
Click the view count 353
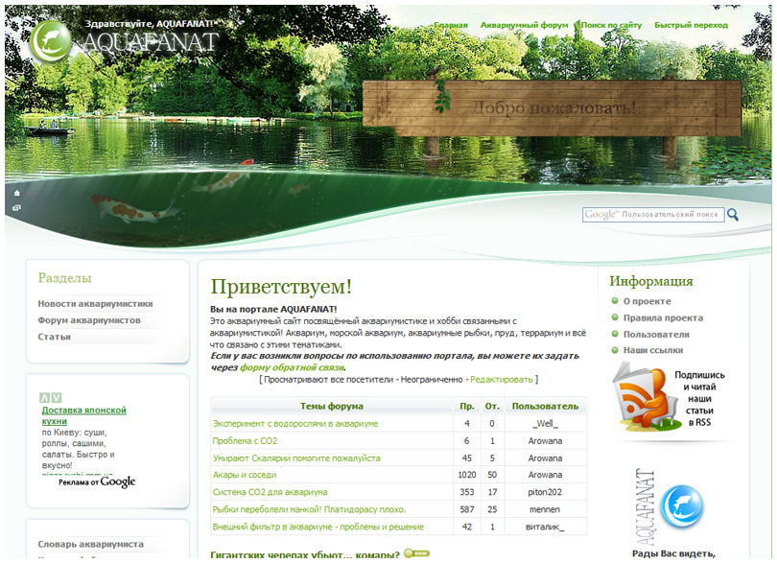[x=467, y=492]
